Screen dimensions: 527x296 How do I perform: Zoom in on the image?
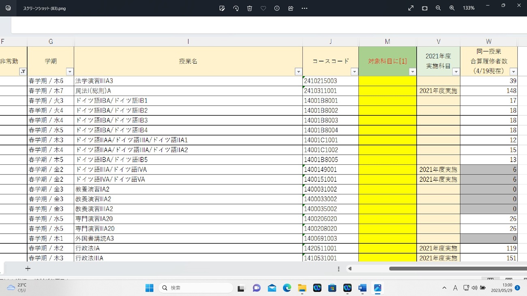tap(452, 8)
